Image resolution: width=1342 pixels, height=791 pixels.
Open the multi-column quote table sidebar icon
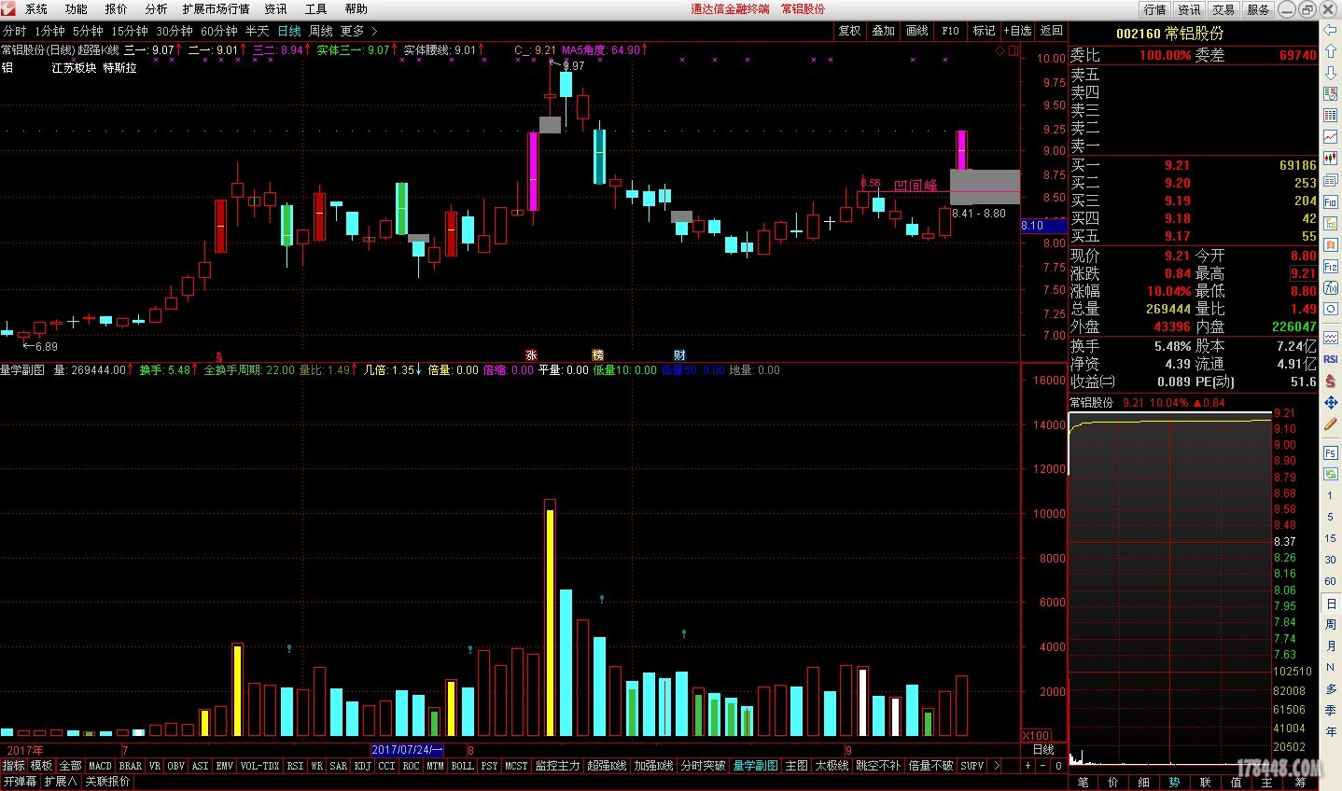(1331, 116)
